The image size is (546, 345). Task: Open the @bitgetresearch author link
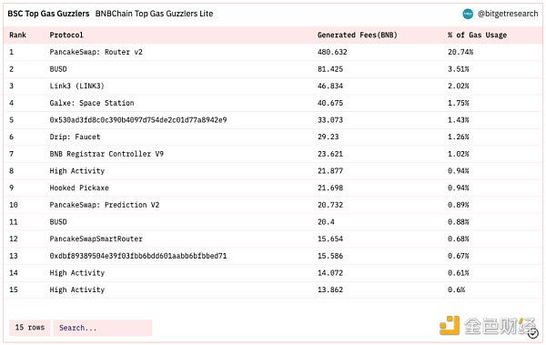pyautogui.click(x=508, y=14)
